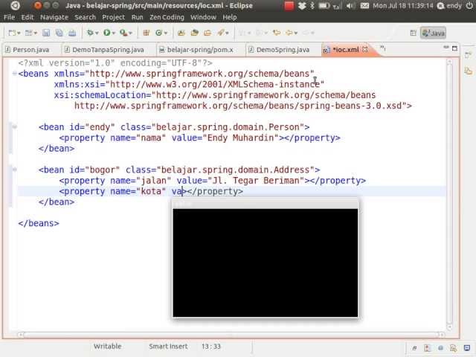This screenshot has height=357, width=476.
Task: Click the Search toolbar icon
Action: point(208,33)
